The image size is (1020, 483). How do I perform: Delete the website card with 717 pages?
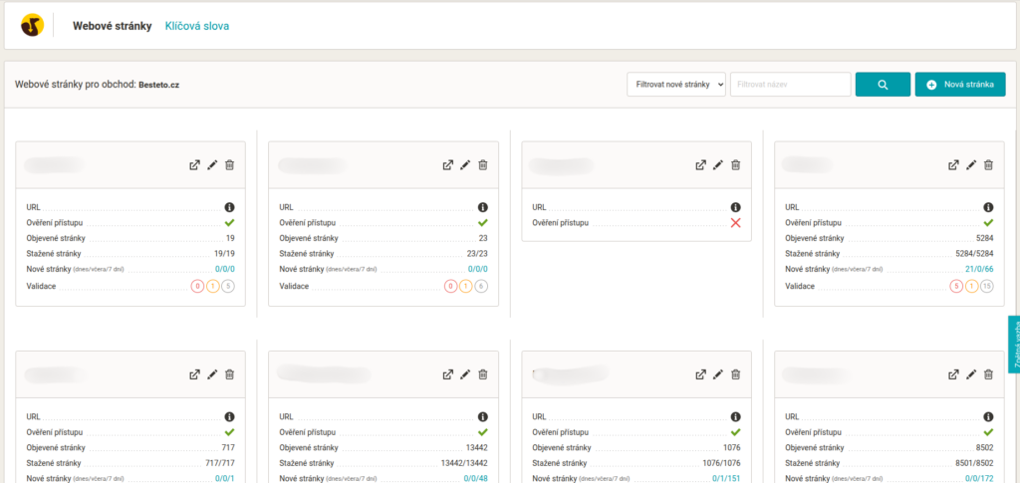(230, 374)
